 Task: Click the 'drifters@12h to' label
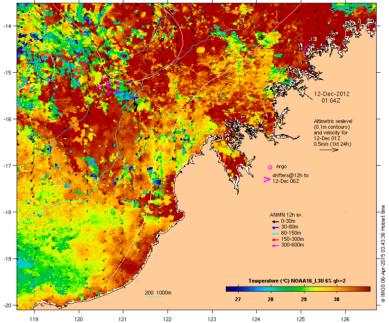pos(290,175)
